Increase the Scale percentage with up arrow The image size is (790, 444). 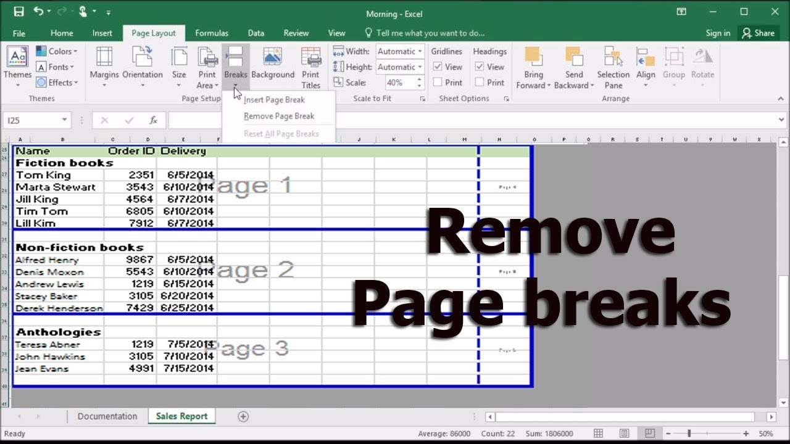420,79
